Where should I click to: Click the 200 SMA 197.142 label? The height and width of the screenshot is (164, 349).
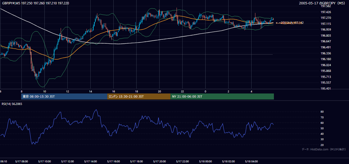coord(292,23)
